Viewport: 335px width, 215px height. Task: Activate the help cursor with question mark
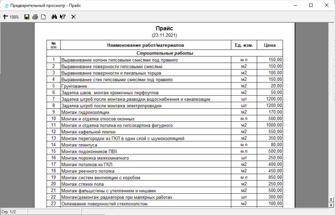[x=63, y=17]
